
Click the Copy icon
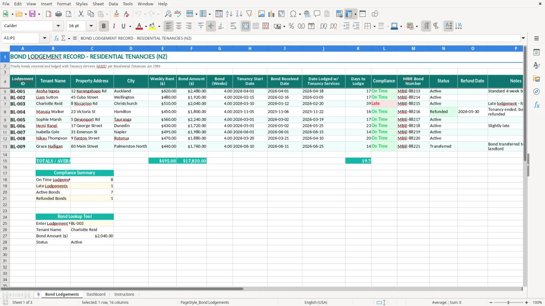[91, 14]
